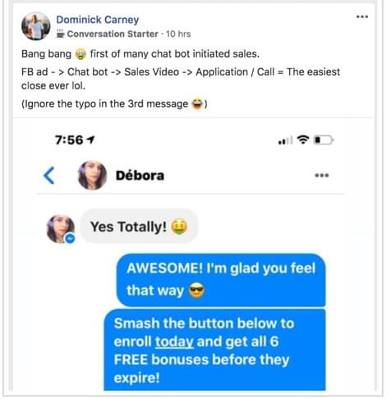This screenshot has width=391, height=399.
Task: Open the post options three-dot menu
Action: [x=362, y=16]
